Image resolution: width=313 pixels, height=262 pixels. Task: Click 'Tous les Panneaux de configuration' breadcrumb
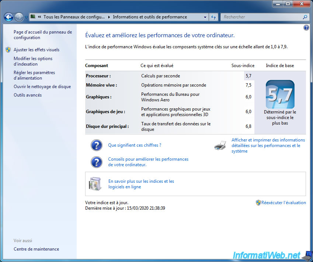[74, 17]
